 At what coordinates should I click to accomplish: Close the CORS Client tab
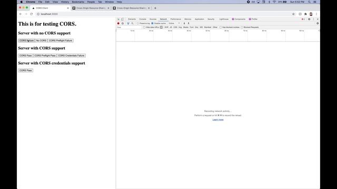click(68, 8)
